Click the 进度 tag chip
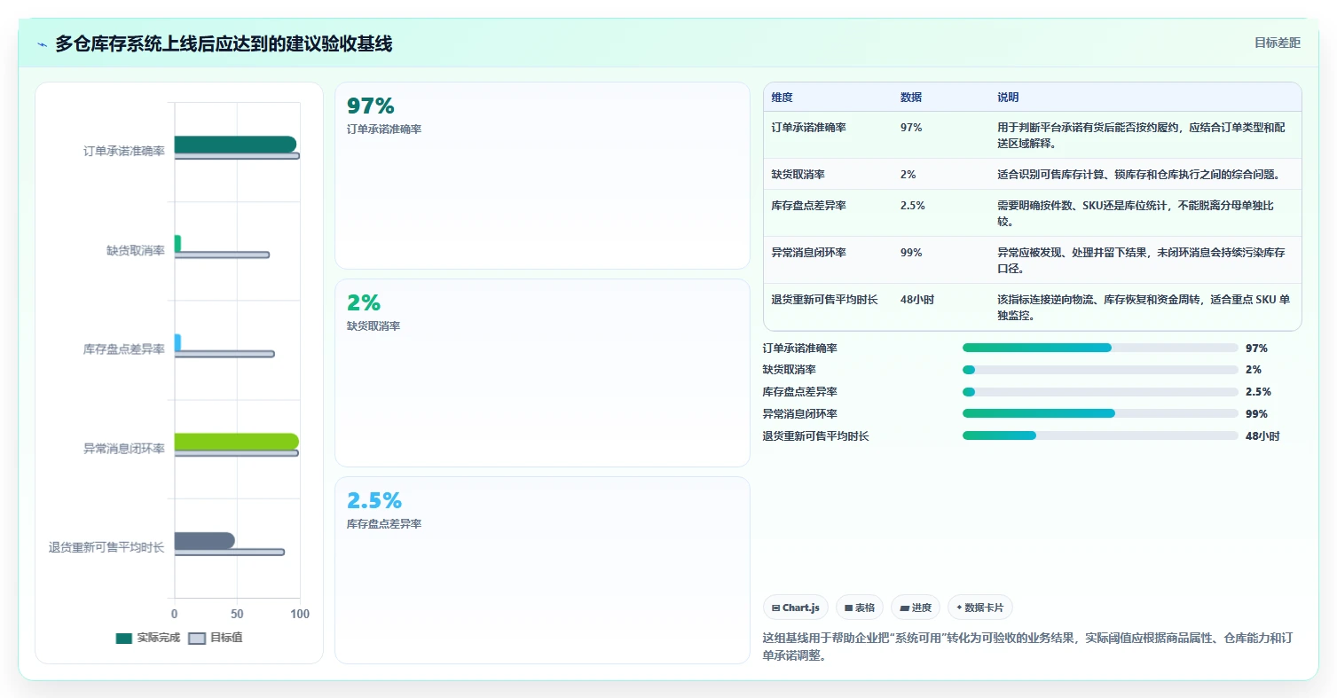Screen dimensions: 1337x698 click(x=916, y=608)
